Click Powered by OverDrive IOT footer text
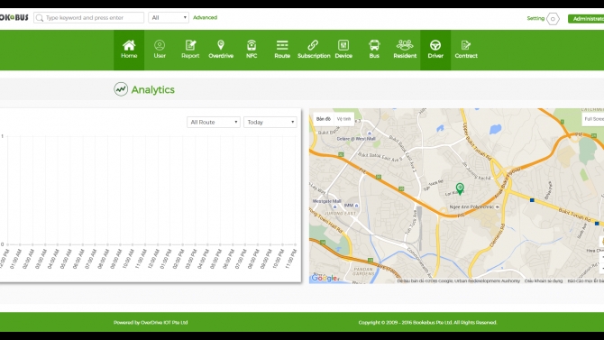 151,322
